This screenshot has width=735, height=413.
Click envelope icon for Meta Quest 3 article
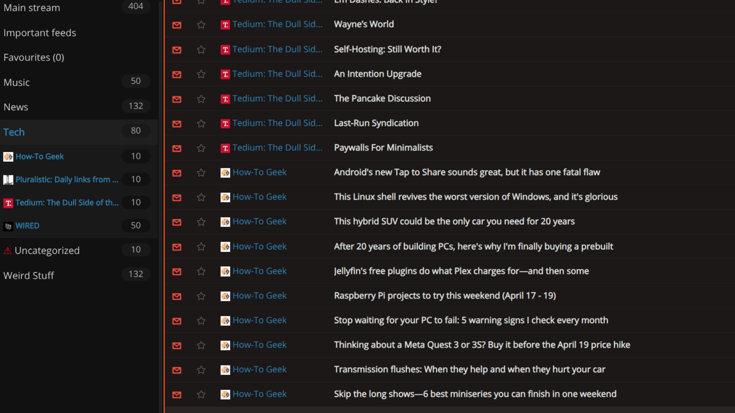pyautogui.click(x=177, y=345)
